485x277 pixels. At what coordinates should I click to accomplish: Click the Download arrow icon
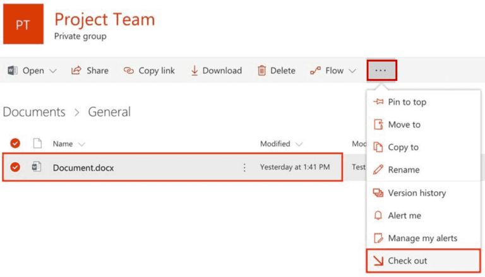(x=195, y=71)
